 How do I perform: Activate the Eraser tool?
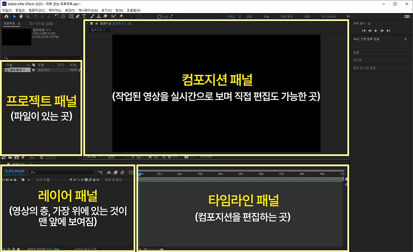[105, 16]
